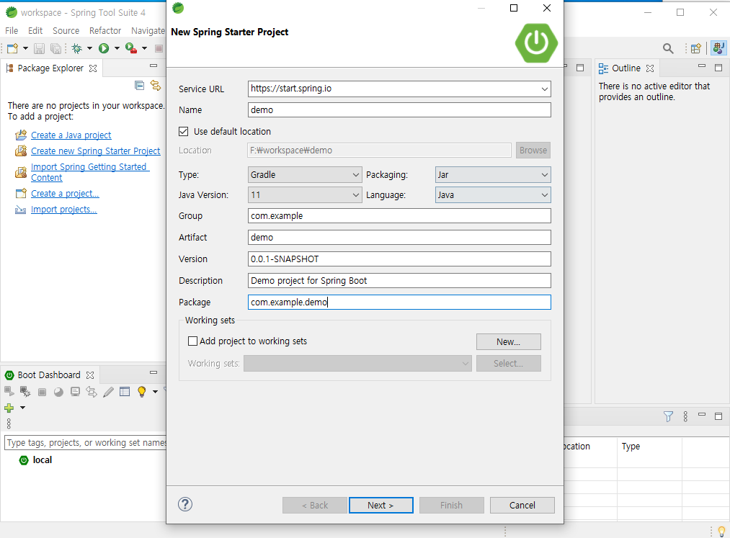Image resolution: width=730 pixels, height=538 pixels.
Task: Expand the Debug dropdown arrow
Action: (89, 48)
